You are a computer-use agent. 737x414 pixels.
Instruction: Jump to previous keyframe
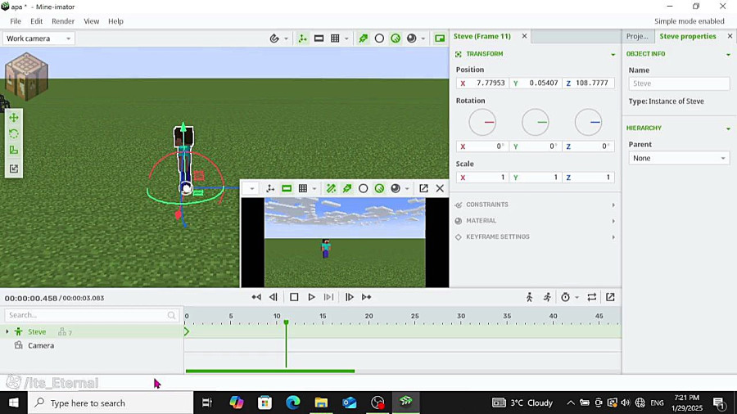pos(256,297)
